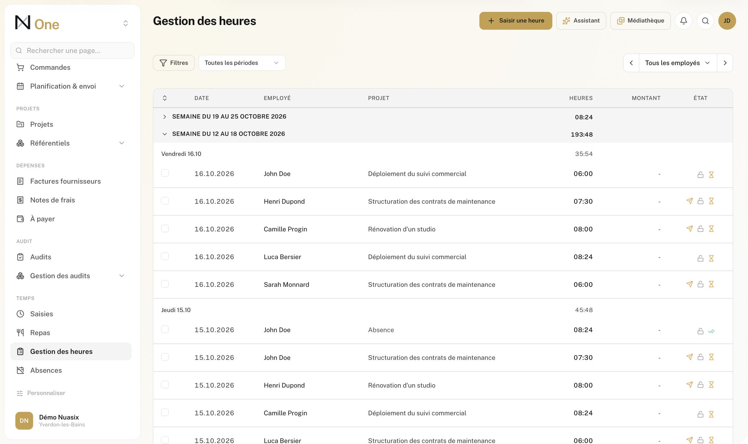Go to Factures fournisseurs page
This screenshot has height=444, width=748.
pos(71,181)
